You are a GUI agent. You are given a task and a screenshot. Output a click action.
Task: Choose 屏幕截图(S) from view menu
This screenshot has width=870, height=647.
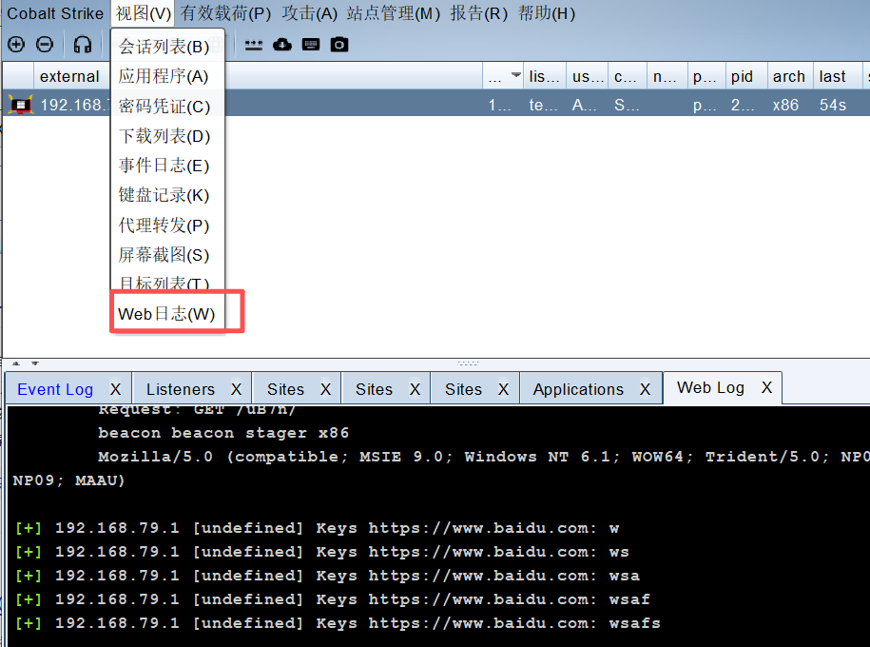point(167,255)
